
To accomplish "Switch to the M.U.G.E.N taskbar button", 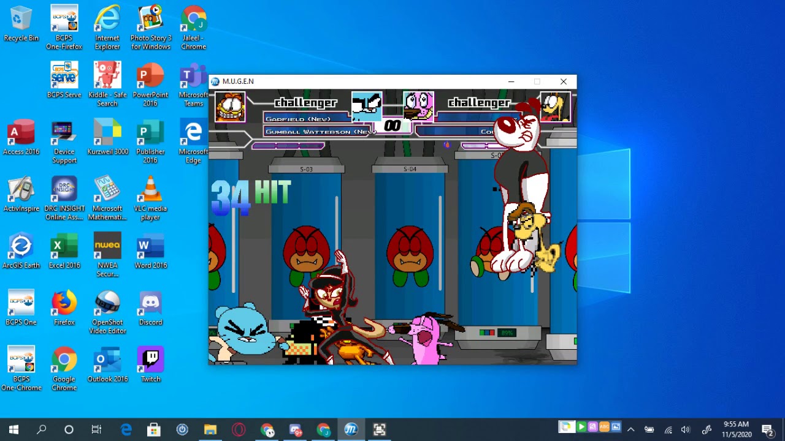I will pyautogui.click(x=351, y=429).
